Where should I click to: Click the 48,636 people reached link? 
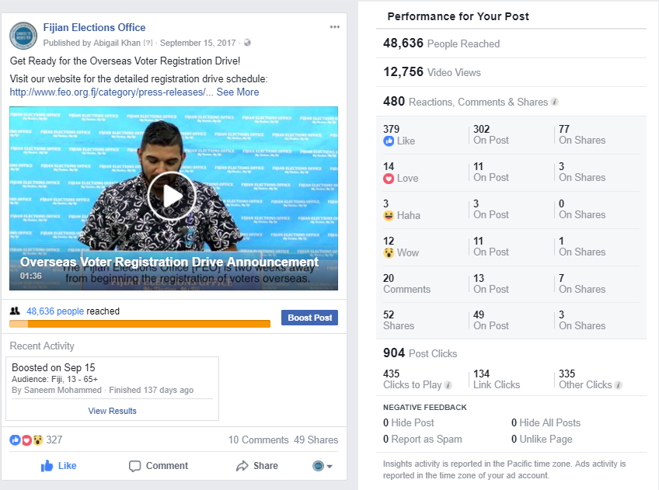55,311
